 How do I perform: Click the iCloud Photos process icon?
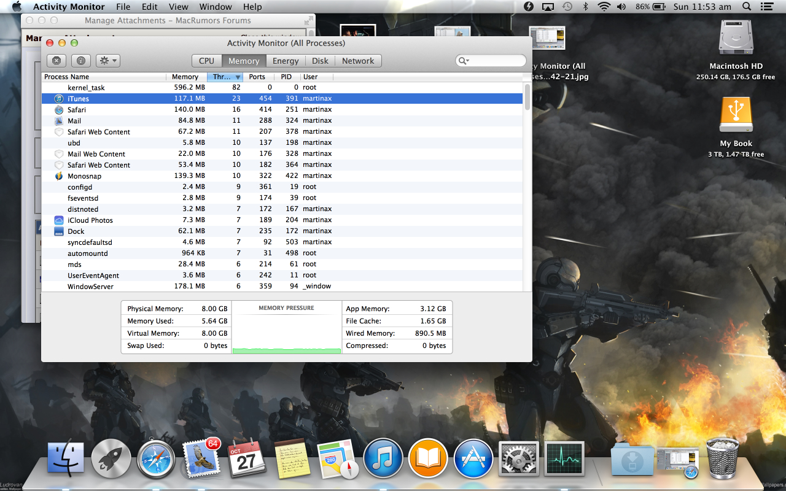(59, 220)
